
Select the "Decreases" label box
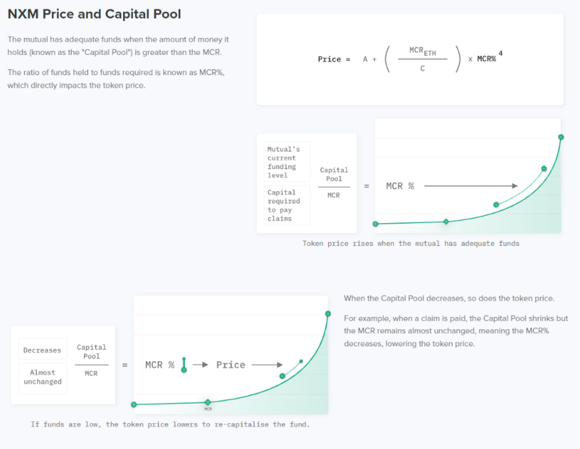42,350
